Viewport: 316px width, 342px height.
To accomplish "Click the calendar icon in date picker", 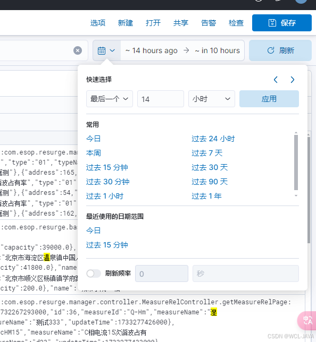I will [102, 50].
